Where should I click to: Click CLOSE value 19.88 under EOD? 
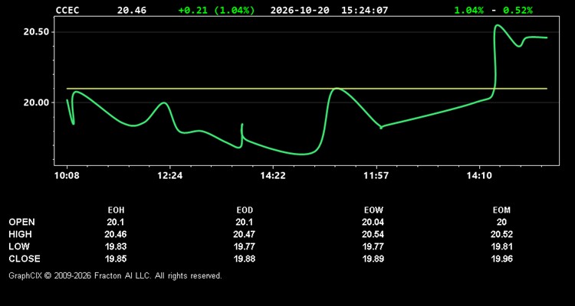(245, 259)
